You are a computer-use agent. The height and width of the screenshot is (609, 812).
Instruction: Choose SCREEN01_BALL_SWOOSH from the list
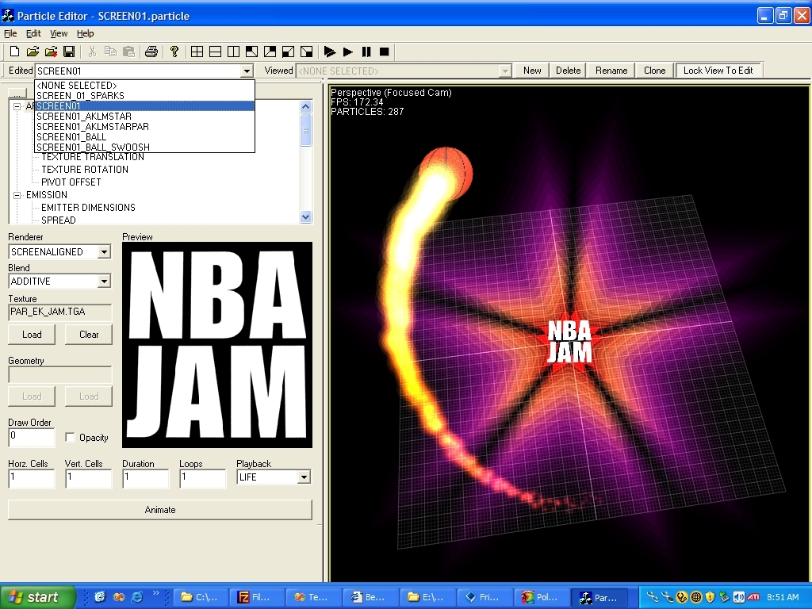(x=93, y=147)
